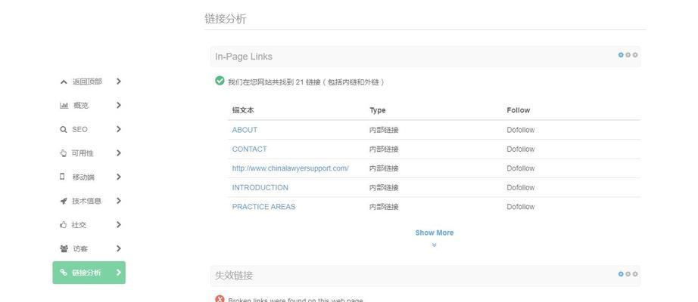Viewport: 698px width, 302px height.
Task: Open the chinalawyersupport.com URL link
Action: [290, 168]
